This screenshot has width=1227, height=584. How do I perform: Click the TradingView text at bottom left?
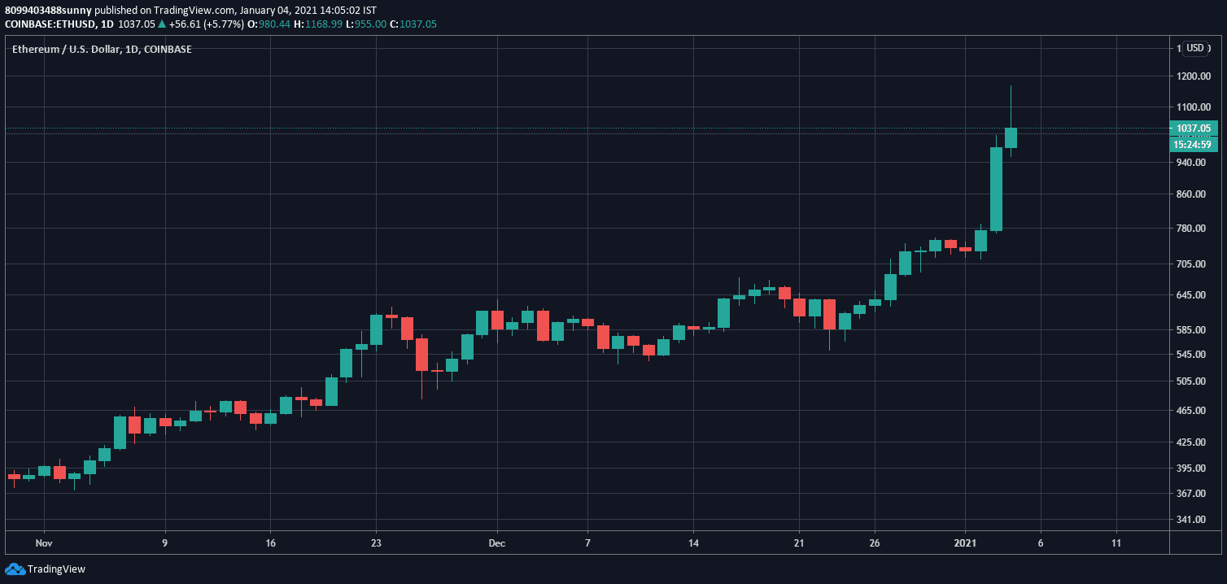56,569
